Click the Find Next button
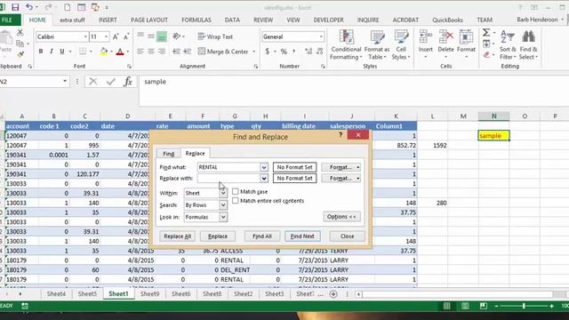Image resolution: width=569 pixels, height=320 pixels. (x=302, y=236)
